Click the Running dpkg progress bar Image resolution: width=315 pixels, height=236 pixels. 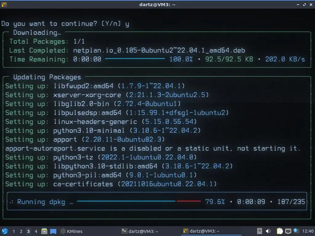click(x=139, y=201)
